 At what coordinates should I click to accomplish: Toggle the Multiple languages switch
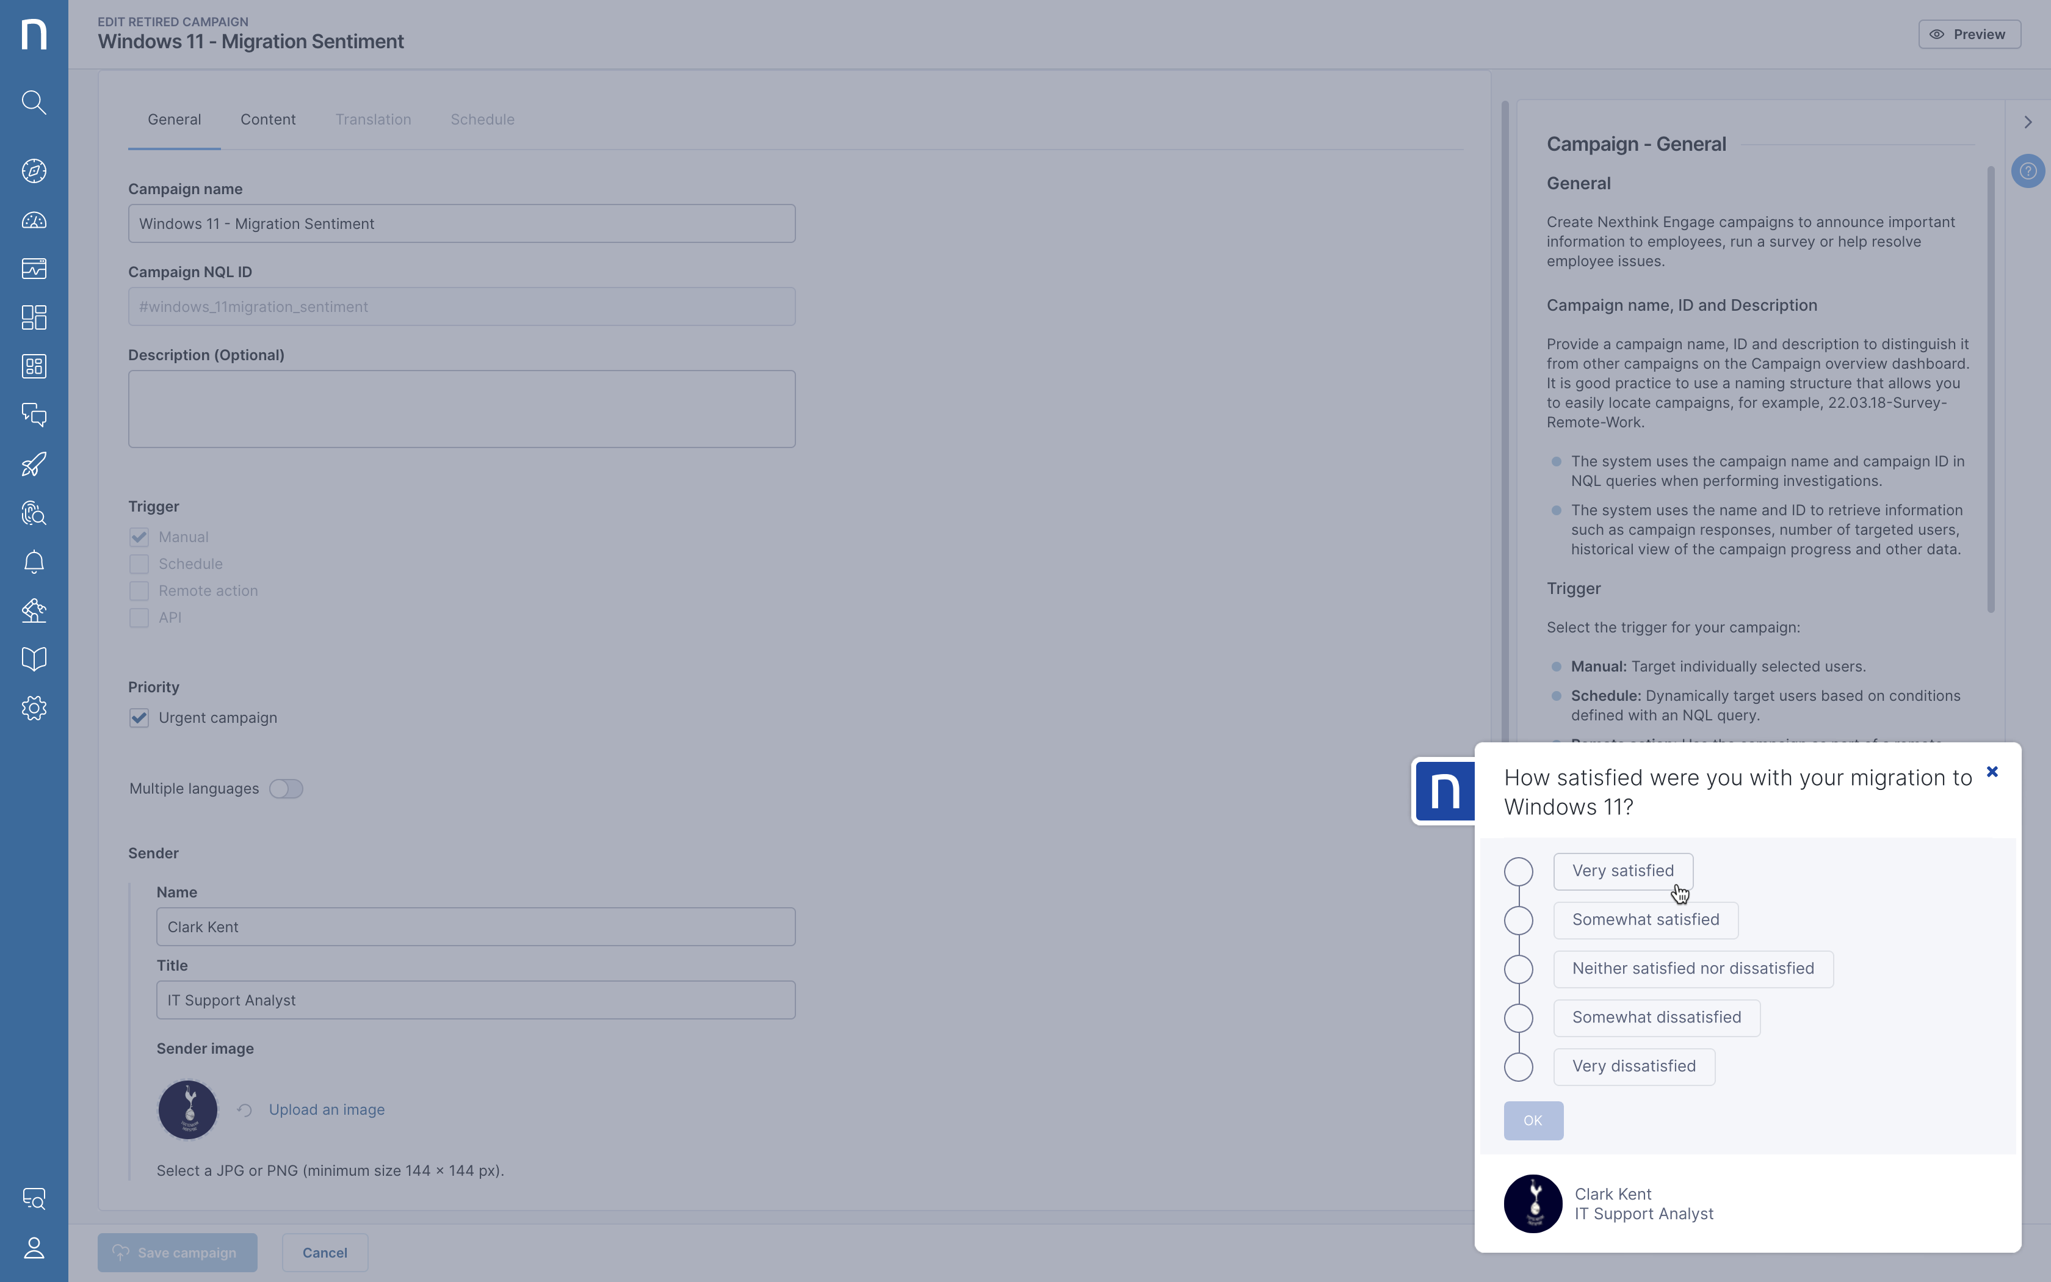286,789
